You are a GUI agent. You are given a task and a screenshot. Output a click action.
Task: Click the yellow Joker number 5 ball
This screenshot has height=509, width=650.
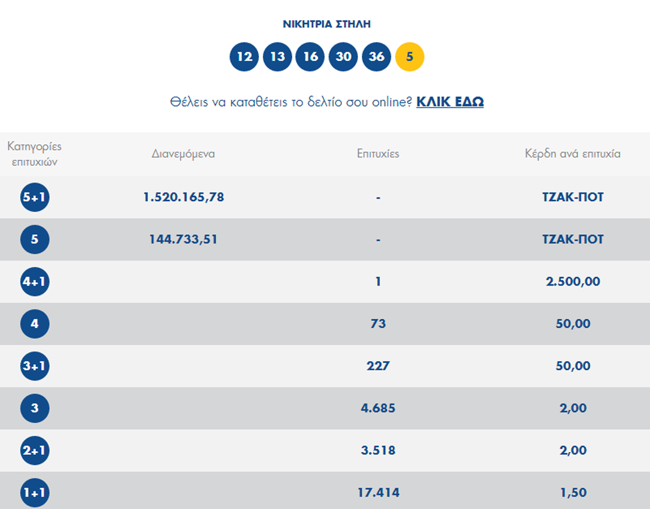(409, 57)
